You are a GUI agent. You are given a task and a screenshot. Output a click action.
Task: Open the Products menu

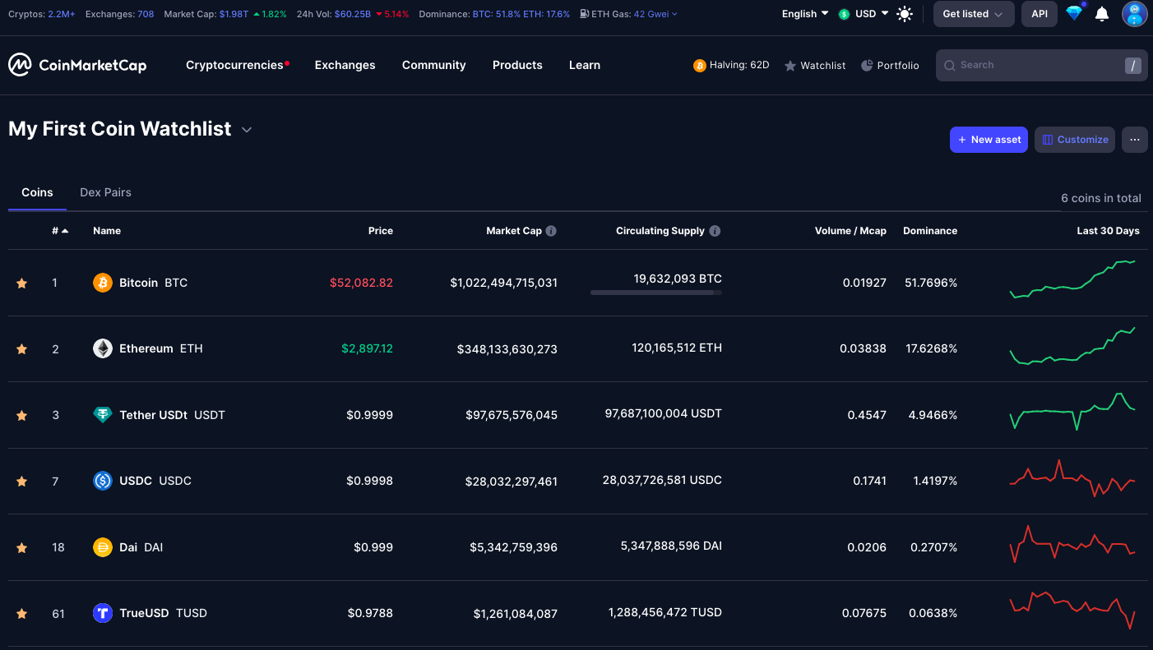coord(517,65)
